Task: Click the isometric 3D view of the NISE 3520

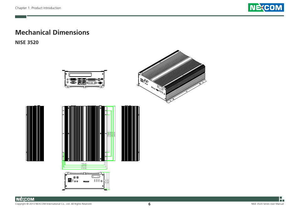Action: [172, 77]
